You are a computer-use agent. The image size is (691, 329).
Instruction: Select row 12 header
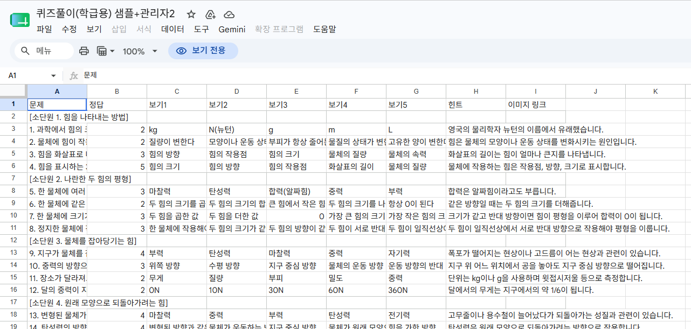point(13,240)
